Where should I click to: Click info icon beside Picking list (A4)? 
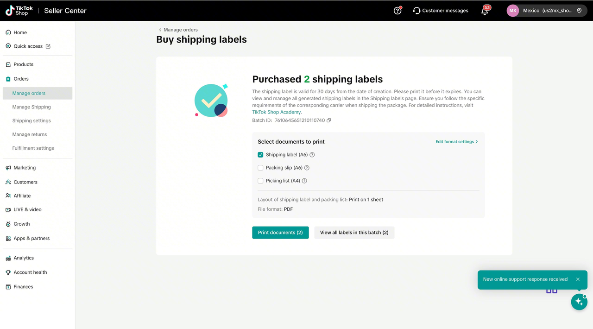[x=304, y=181]
